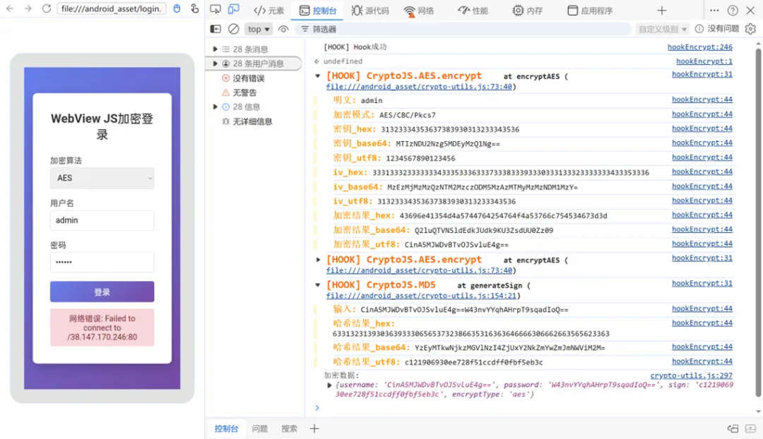
Task: Expand the second CryptoJS.AES.encrypt hook group
Action: click(x=318, y=260)
